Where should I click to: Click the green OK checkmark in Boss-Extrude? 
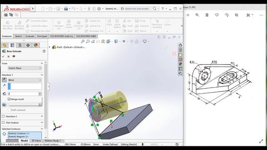pyautogui.click(x=3, y=56)
